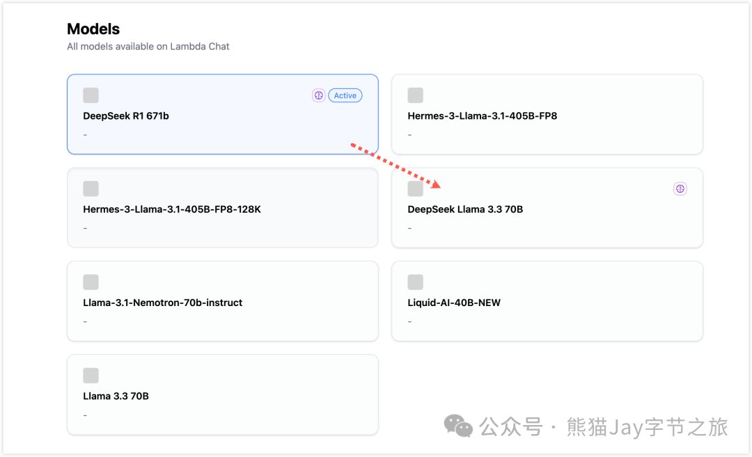Click the DeepSeek Llama 3.3 70B logo placeholder
This screenshot has width=752, height=457.
click(x=415, y=189)
